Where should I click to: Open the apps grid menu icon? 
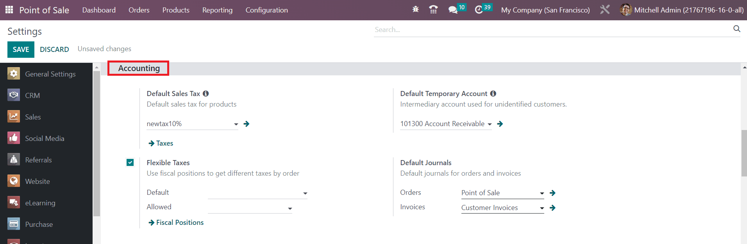pyautogui.click(x=9, y=10)
